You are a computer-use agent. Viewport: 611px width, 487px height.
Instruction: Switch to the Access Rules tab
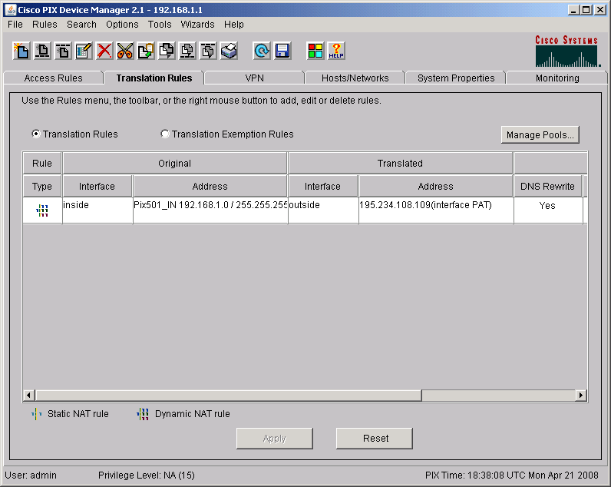[x=54, y=78]
